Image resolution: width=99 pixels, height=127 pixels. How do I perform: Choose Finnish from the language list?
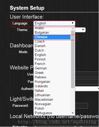pos(52,59)
